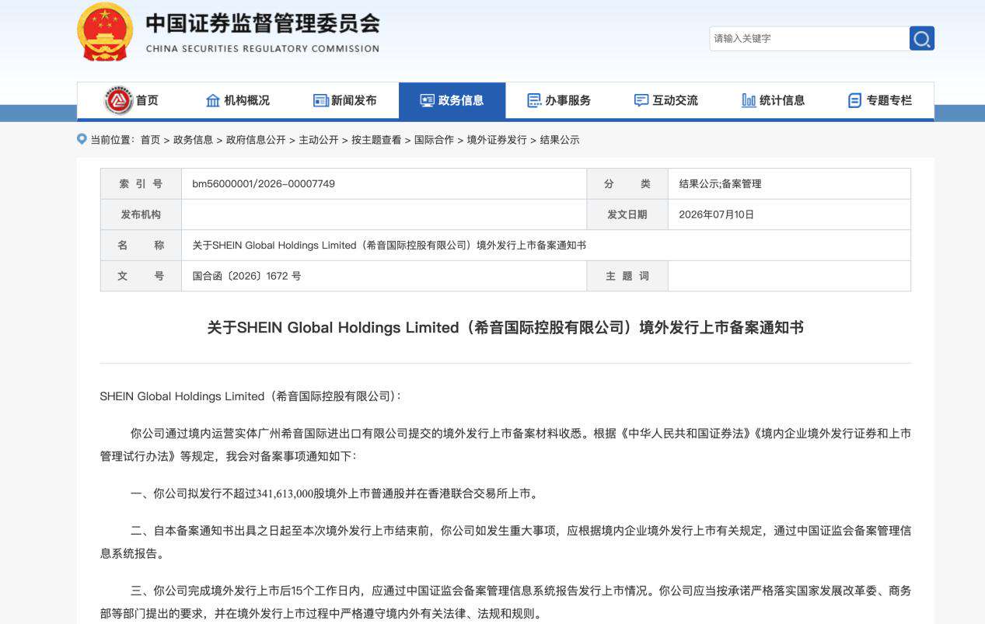Click the blue search magnifier button

[x=922, y=38]
